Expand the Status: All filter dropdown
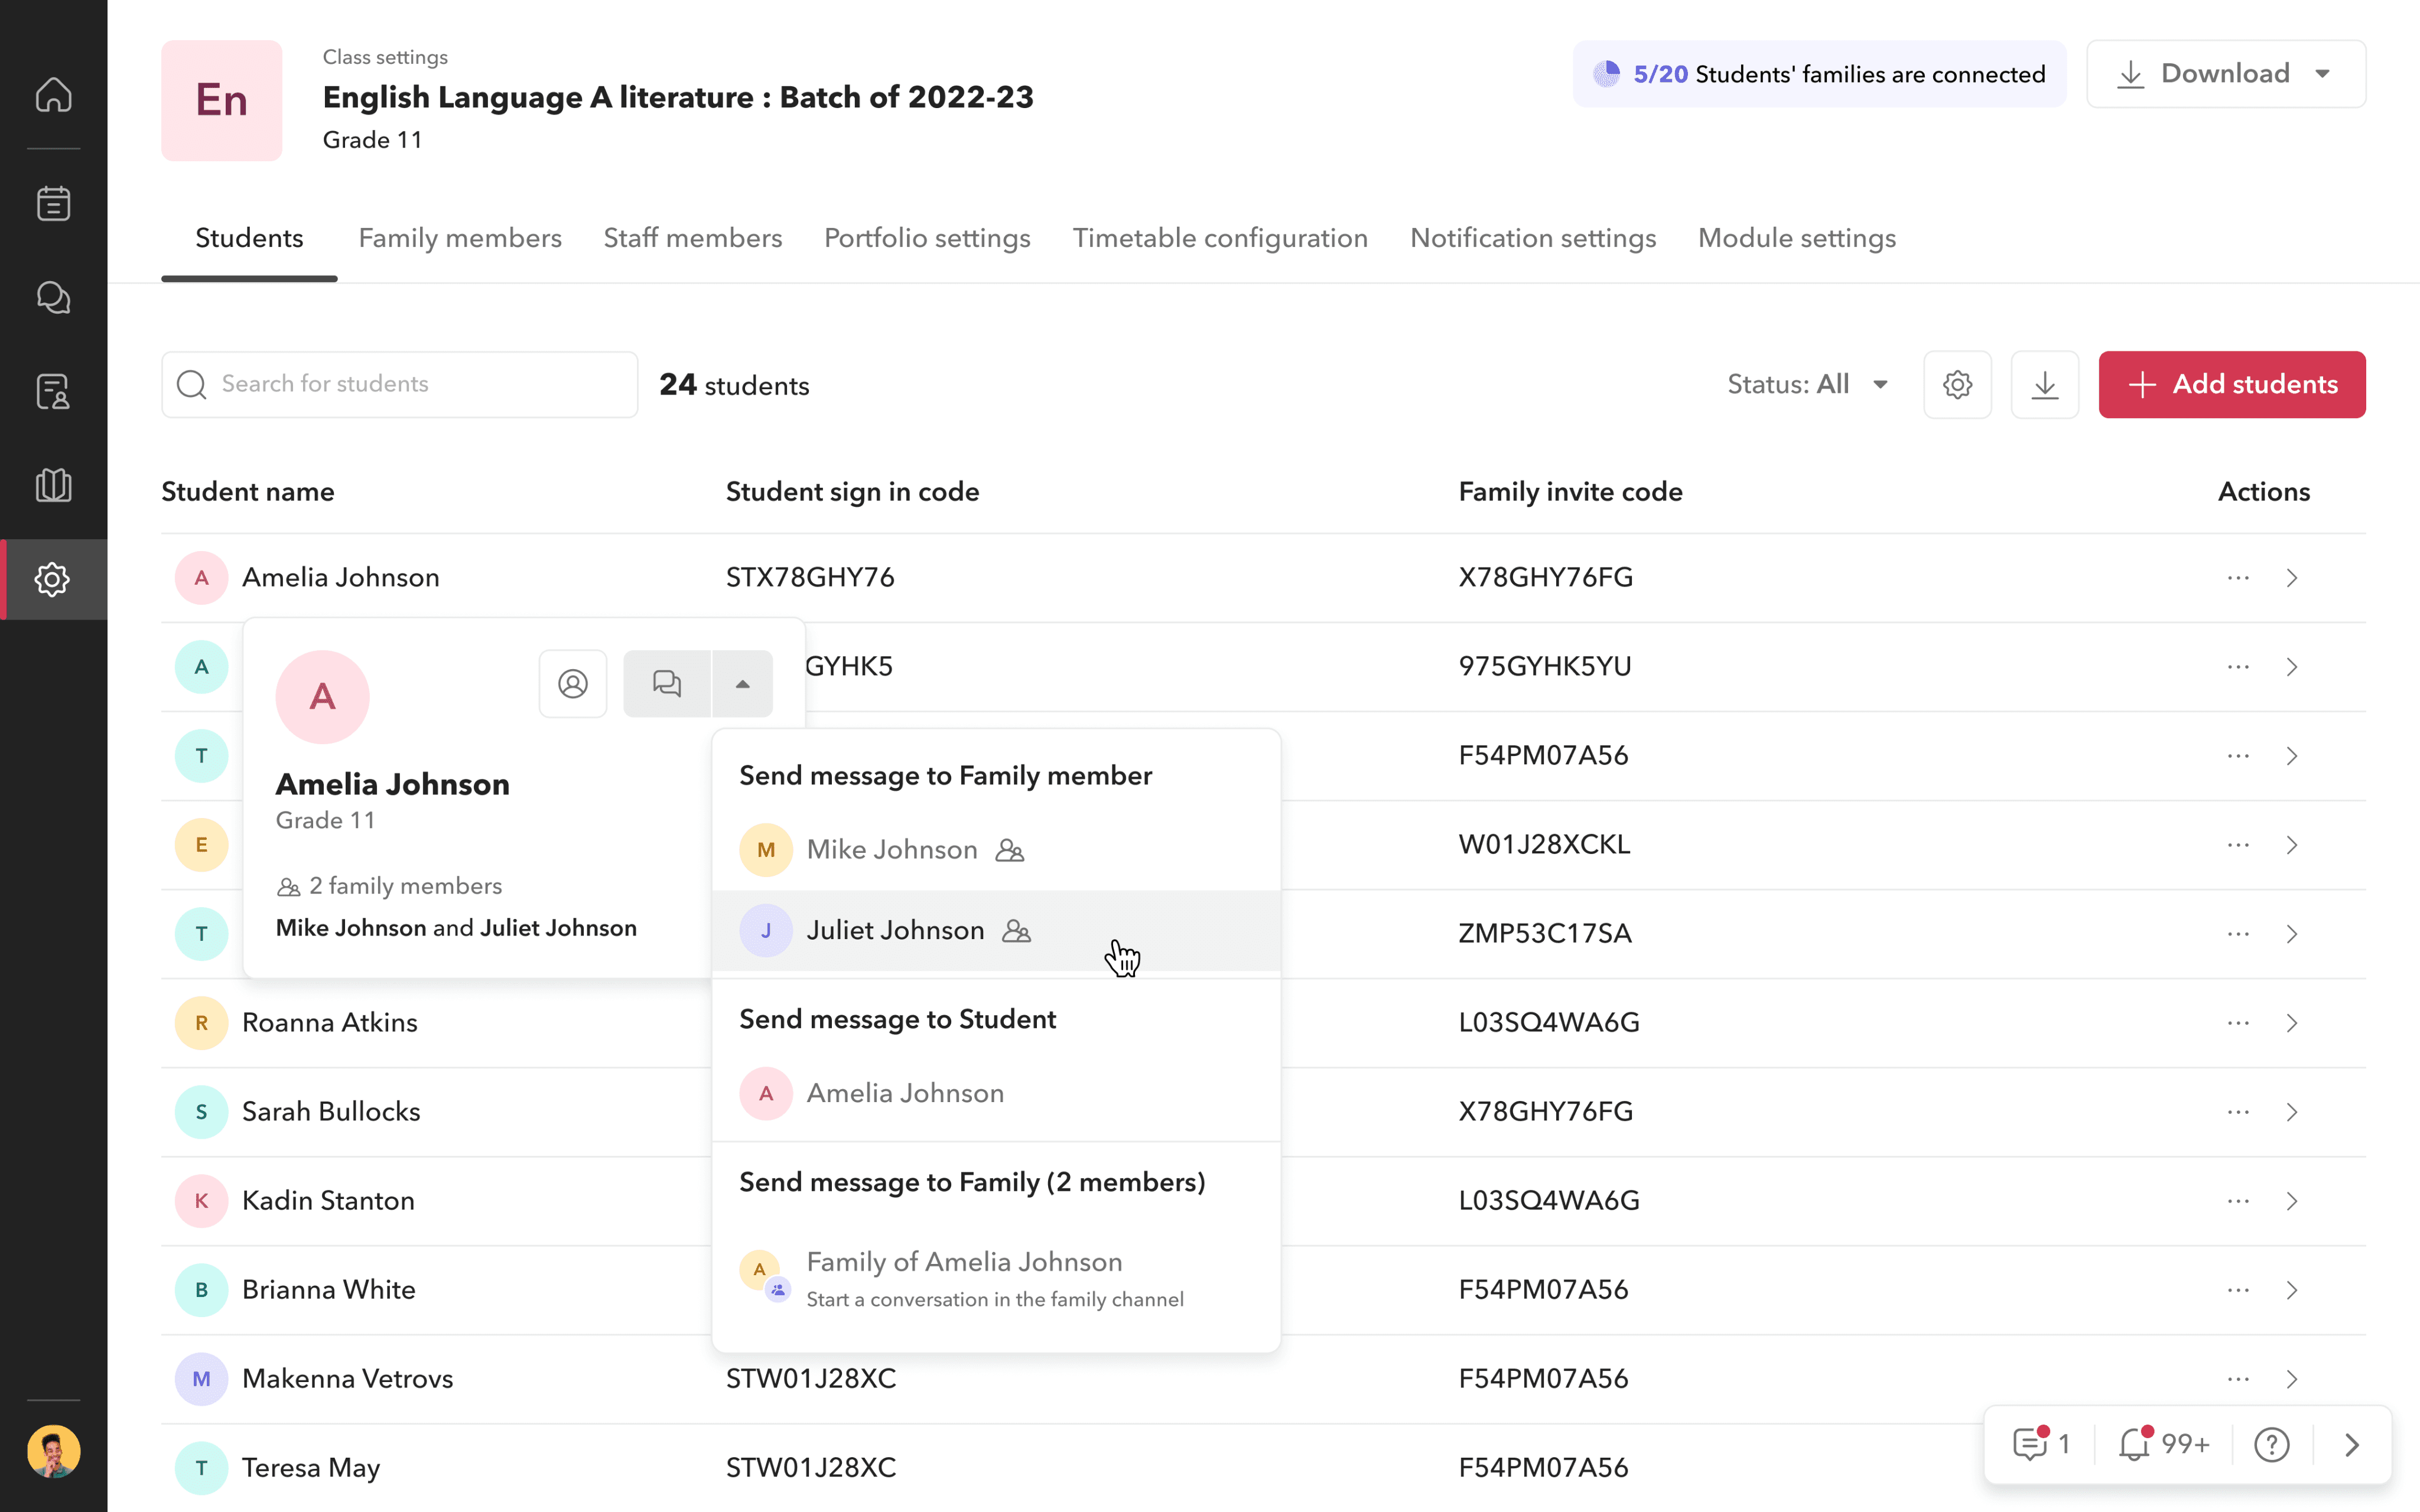The image size is (2420, 1512). pos(1808,385)
